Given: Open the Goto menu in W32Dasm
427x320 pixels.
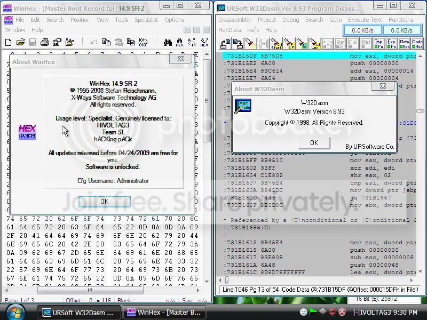Looking at the screenshot, I should (336, 20).
